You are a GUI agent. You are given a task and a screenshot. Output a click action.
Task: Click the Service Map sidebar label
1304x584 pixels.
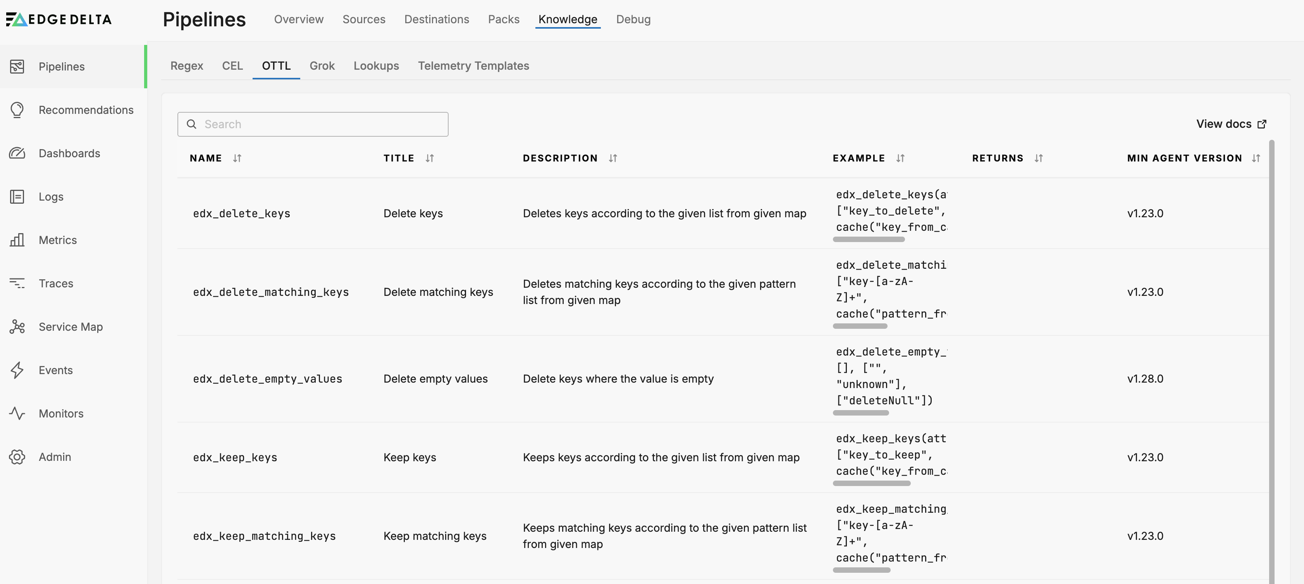click(71, 326)
